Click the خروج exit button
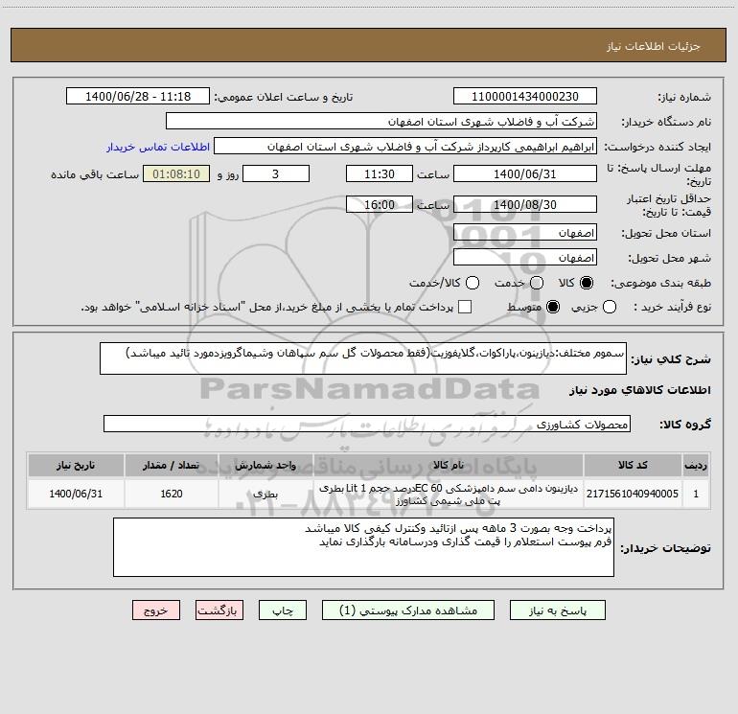Image resolution: width=738 pixels, height=714 pixels. [x=156, y=610]
